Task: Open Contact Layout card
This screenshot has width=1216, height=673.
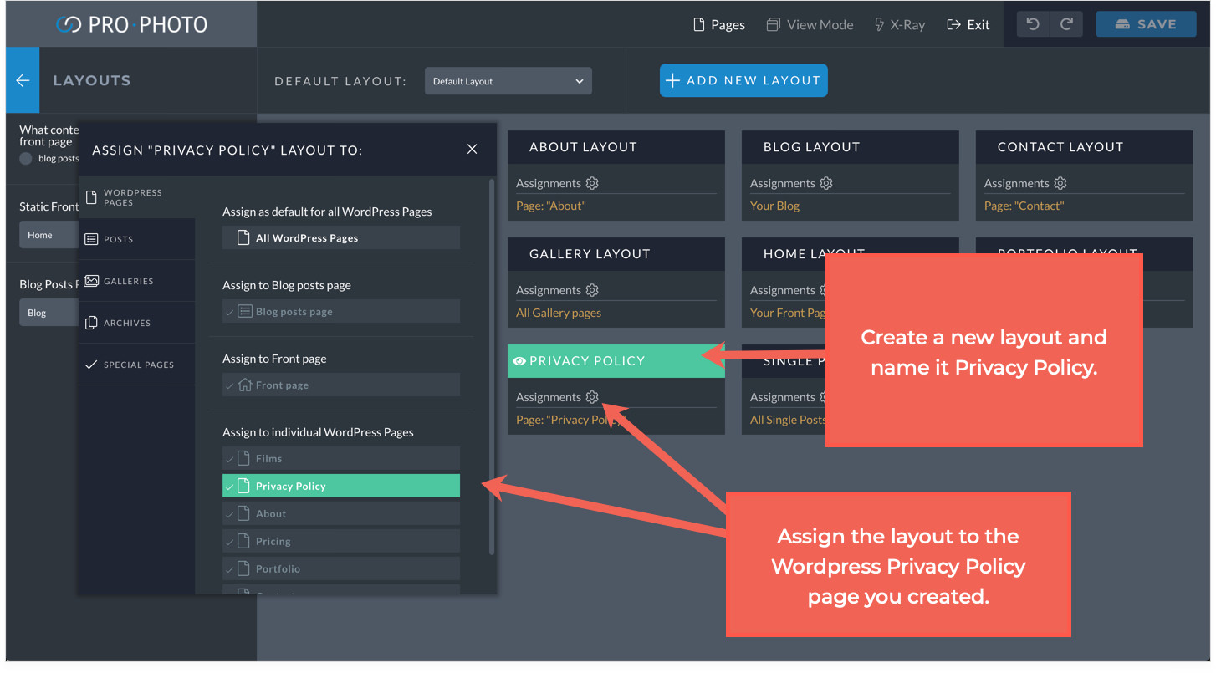Action: click(1085, 147)
